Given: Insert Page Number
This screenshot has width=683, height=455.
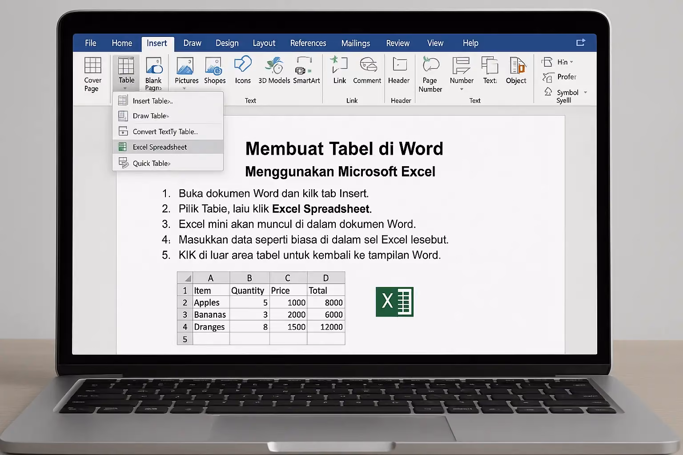Looking at the screenshot, I should 430,75.
